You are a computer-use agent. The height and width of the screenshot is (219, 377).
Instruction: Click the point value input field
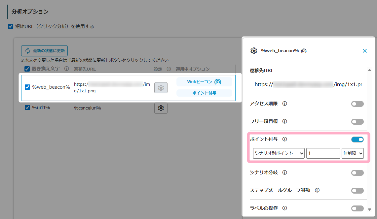(323, 153)
